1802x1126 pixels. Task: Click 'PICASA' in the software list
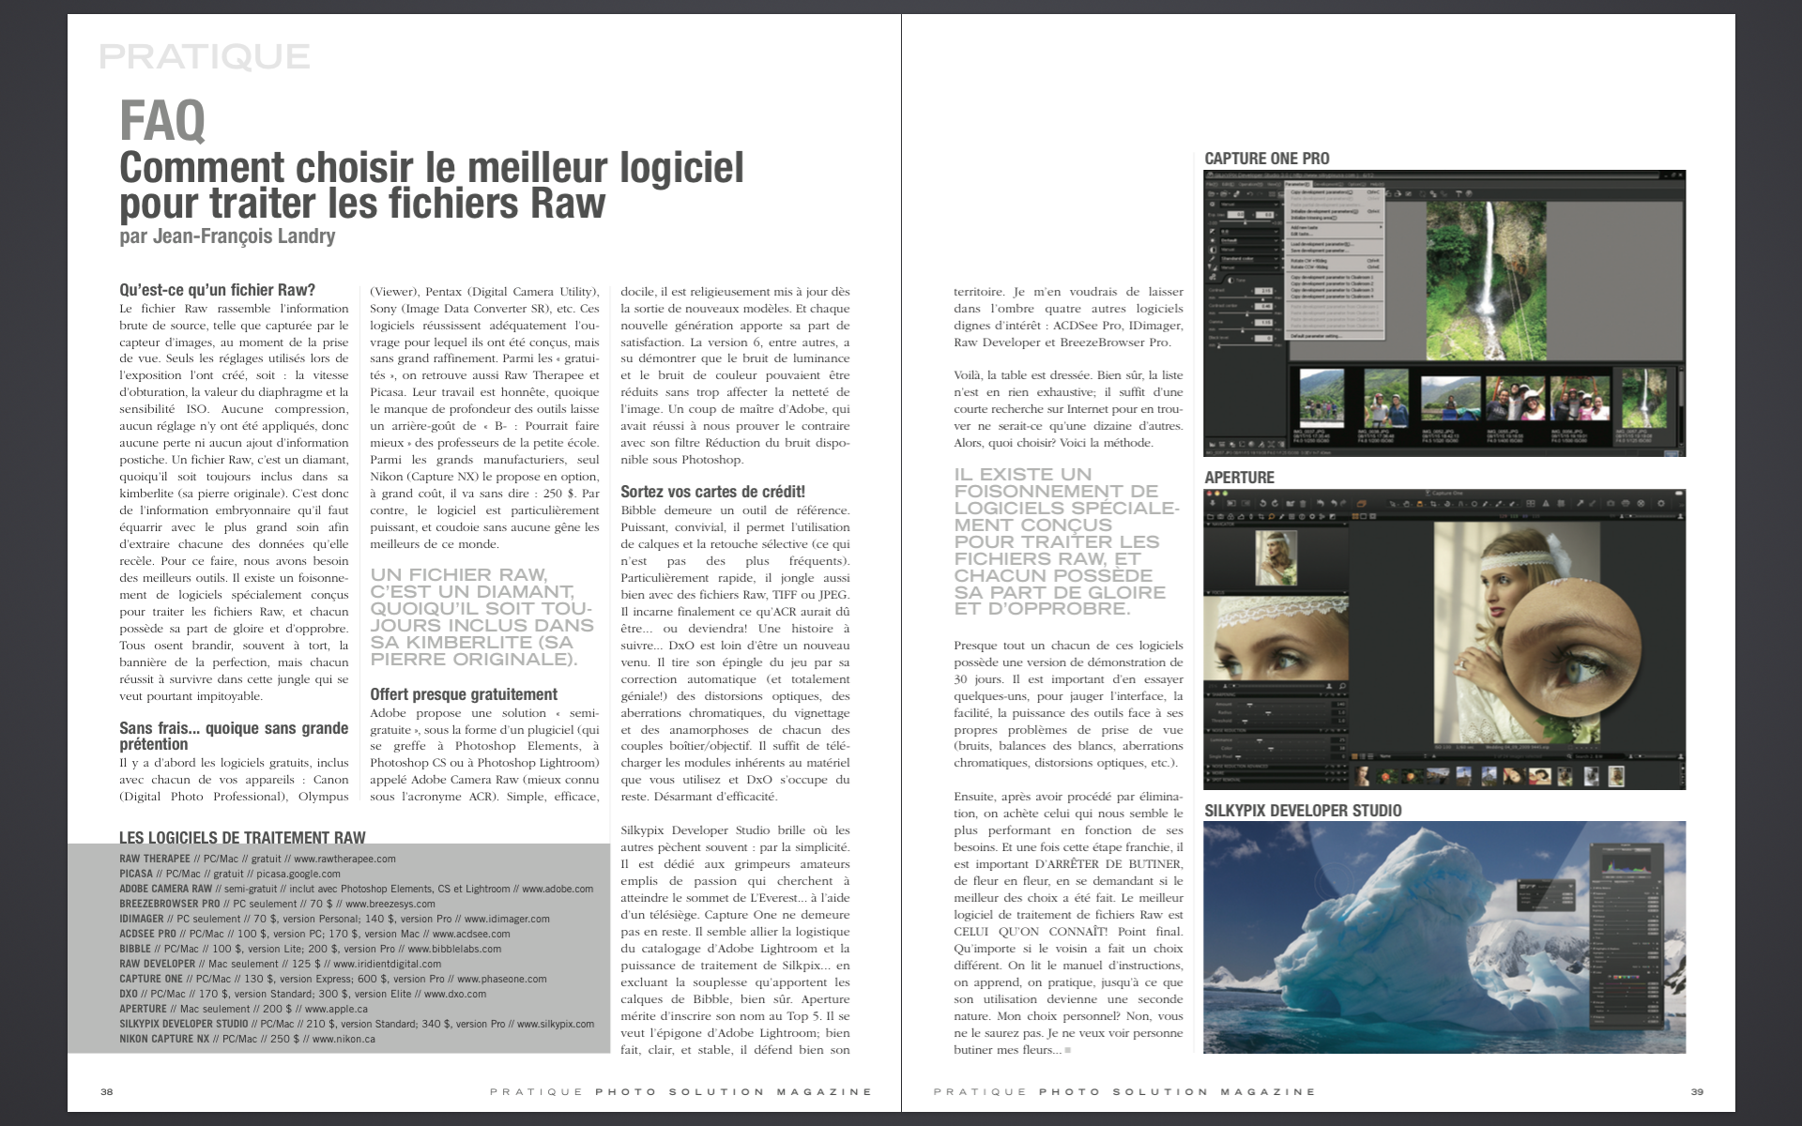click(136, 874)
